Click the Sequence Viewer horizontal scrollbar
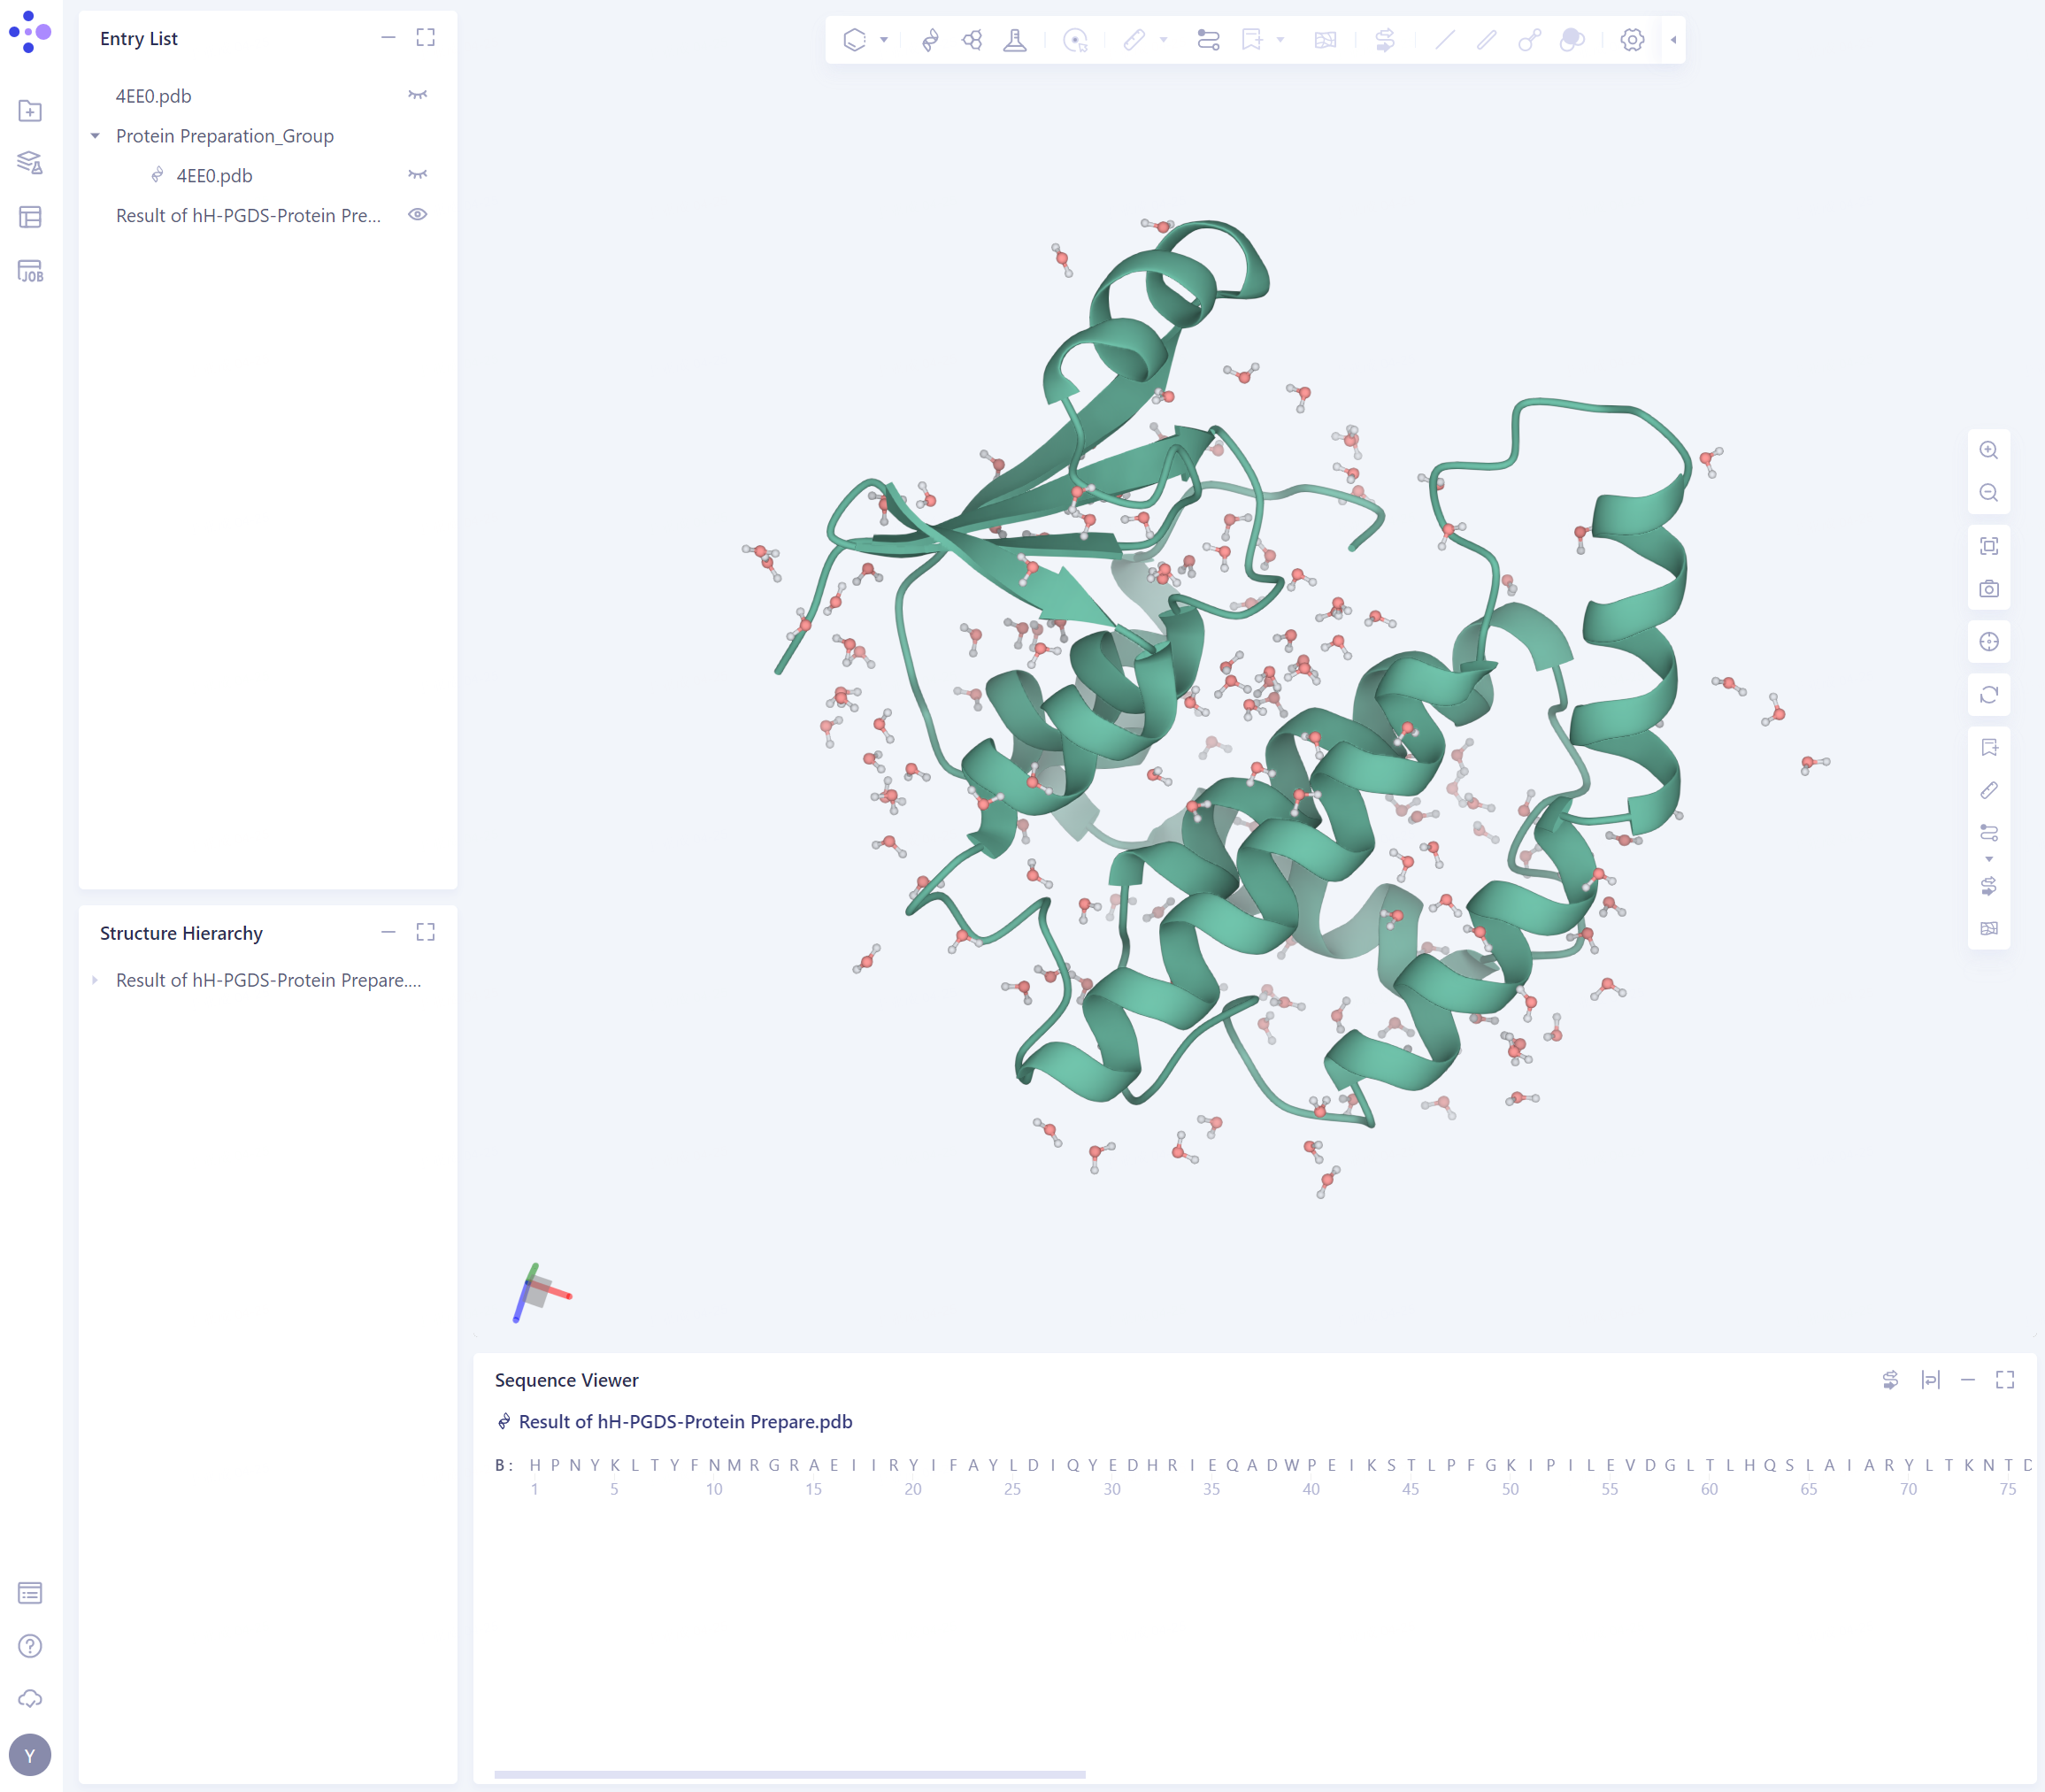This screenshot has width=2045, height=1792. coord(789,1774)
